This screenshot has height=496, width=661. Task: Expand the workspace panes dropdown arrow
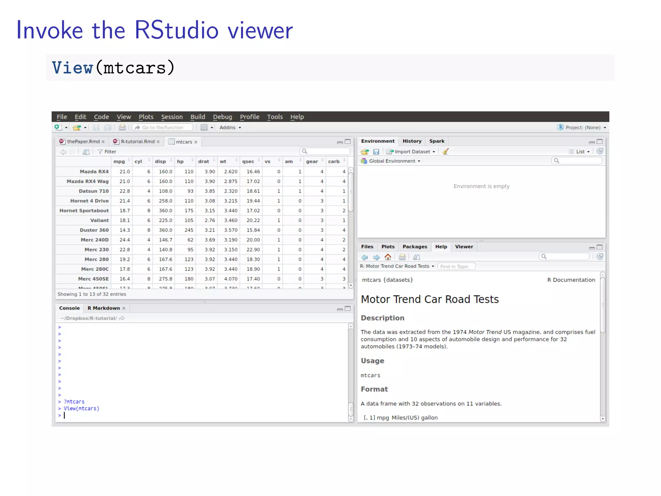[x=212, y=128]
